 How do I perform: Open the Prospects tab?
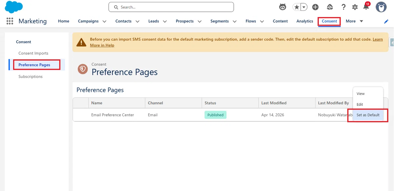point(185,21)
